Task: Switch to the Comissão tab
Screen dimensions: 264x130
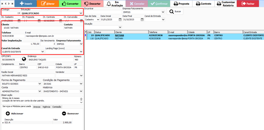Action: pyautogui.click(x=56, y=107)
